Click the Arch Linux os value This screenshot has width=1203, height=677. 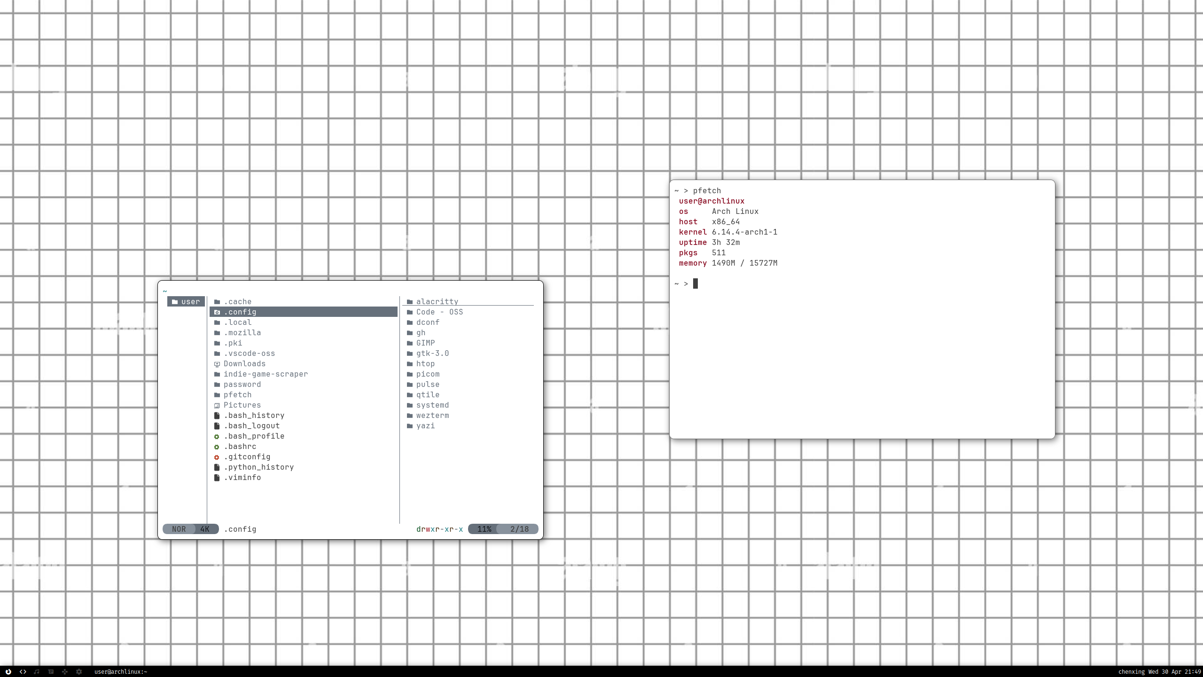[735, 212]
